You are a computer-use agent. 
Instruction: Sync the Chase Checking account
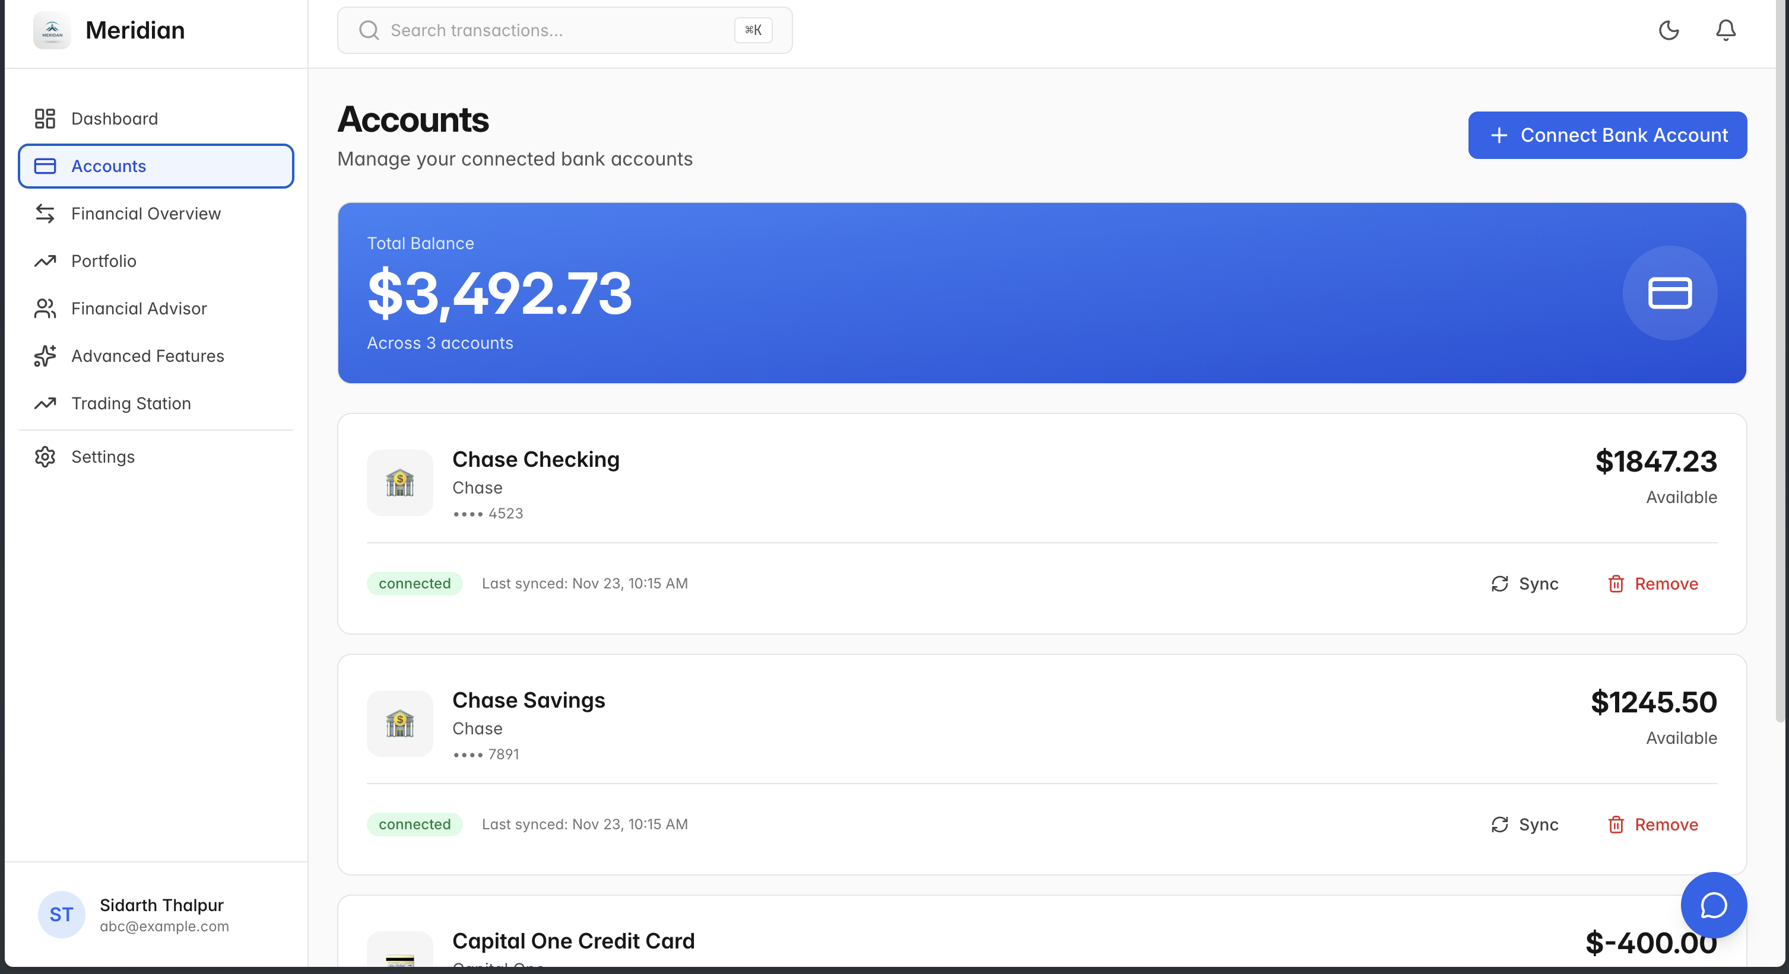(1524, 584)
